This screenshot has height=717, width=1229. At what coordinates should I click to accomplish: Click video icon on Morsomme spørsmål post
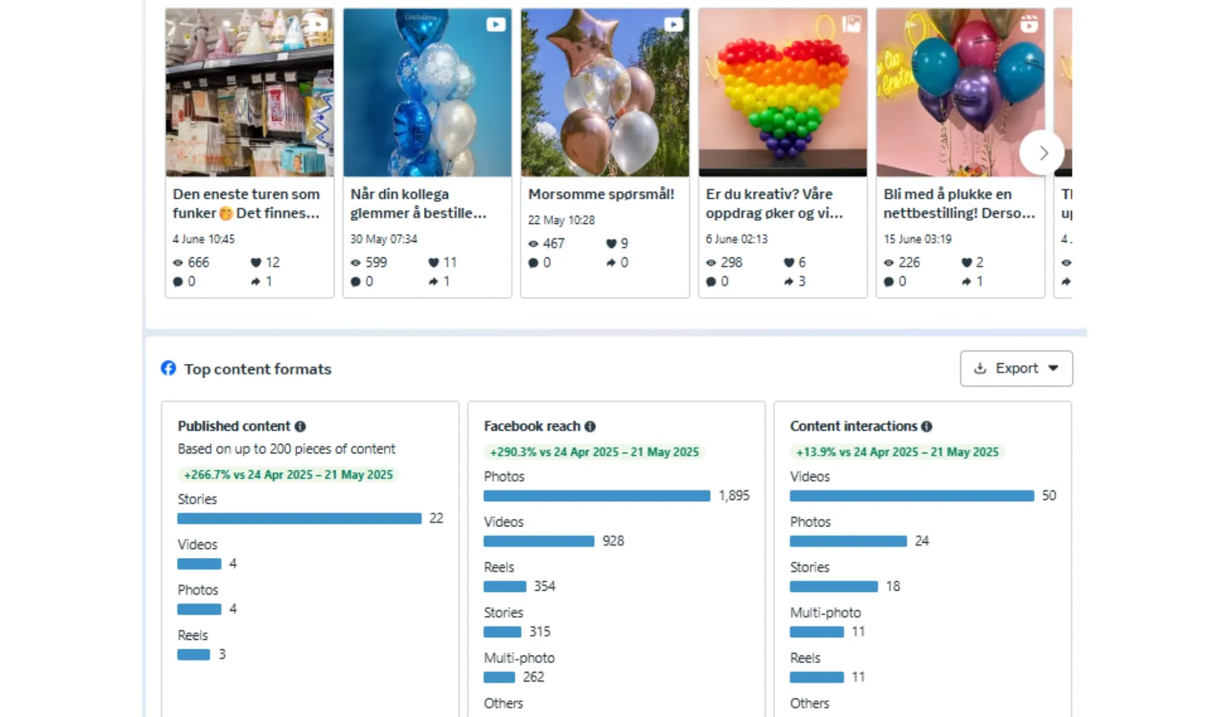point(673,25)
